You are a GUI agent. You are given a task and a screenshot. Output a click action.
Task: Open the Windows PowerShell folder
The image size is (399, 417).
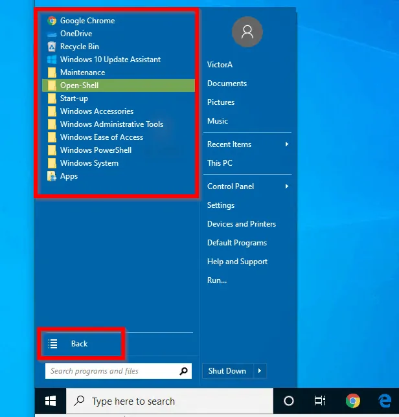click(x=95, y=150)
